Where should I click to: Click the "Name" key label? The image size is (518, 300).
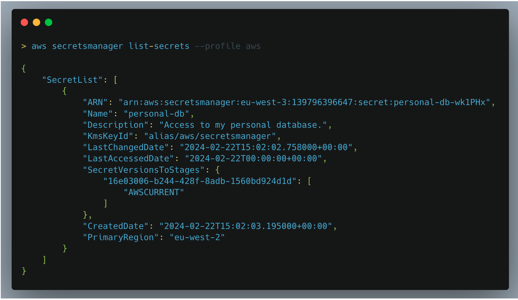[98, 114]
